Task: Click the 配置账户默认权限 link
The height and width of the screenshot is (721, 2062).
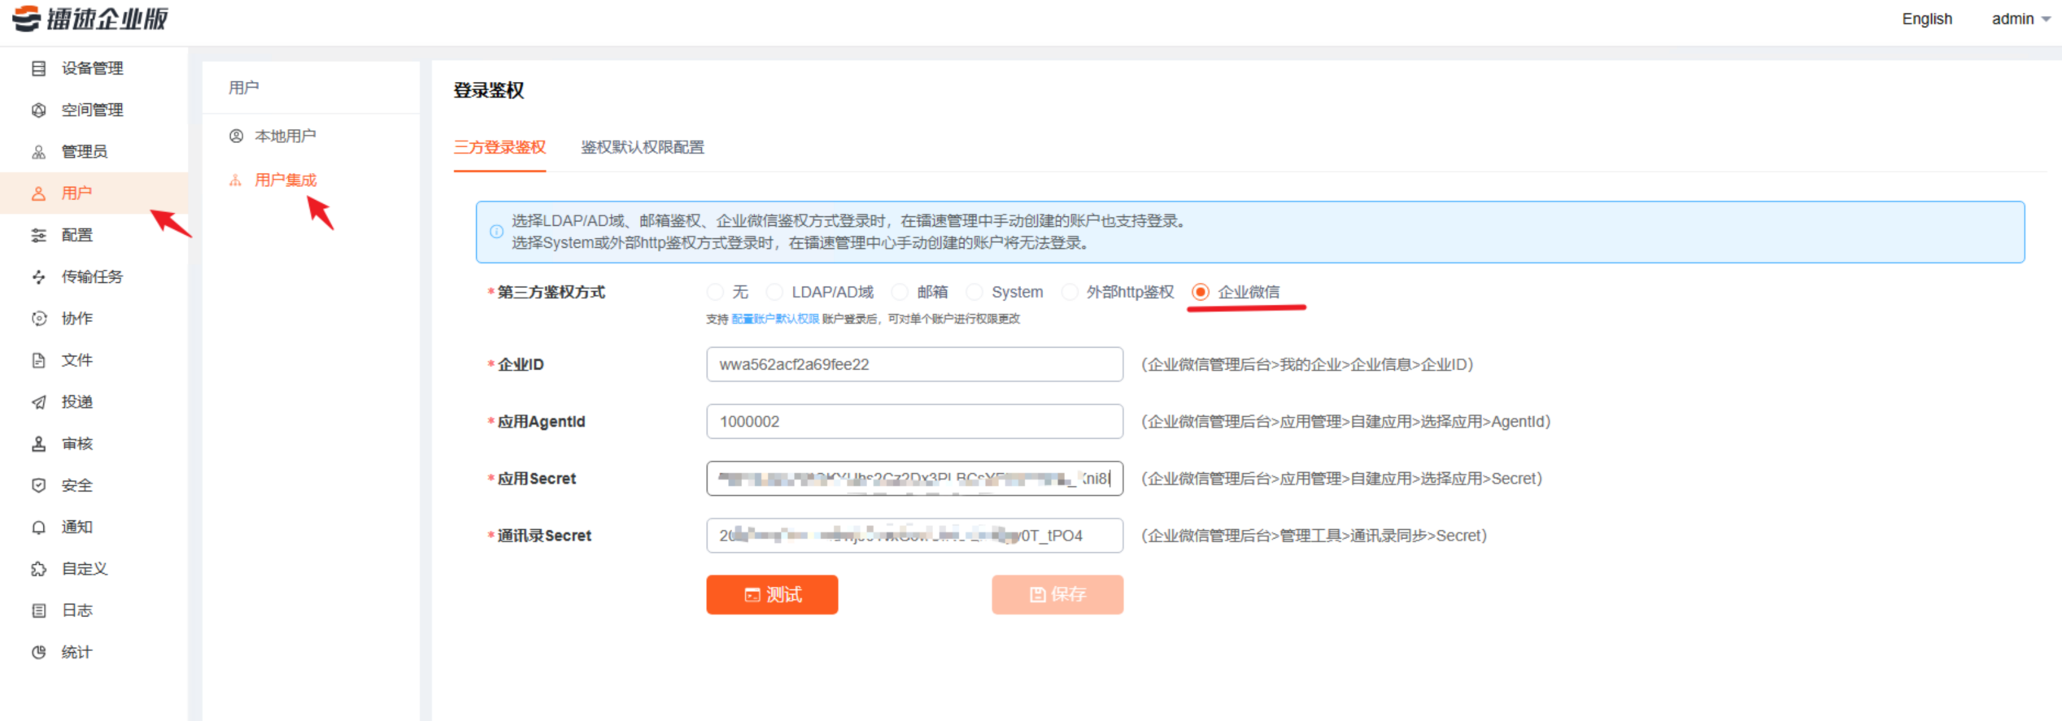Action: 774,319
